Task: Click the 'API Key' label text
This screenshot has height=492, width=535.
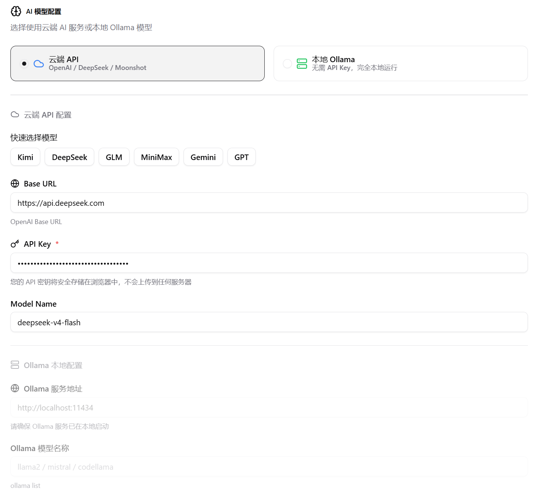Action: tap(37, 244)
